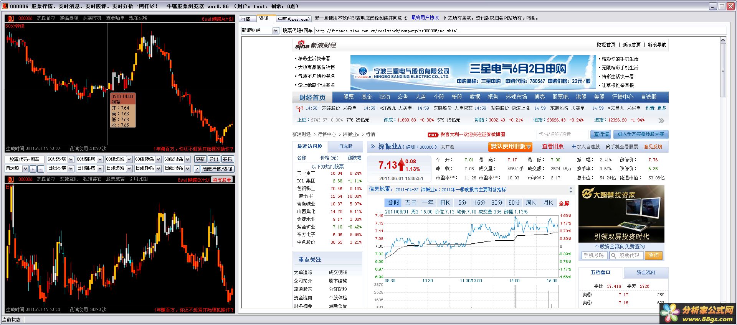Click the 更新 button
Screen dimensions: 737x325
pyautogui.click(x=200, y=159)
